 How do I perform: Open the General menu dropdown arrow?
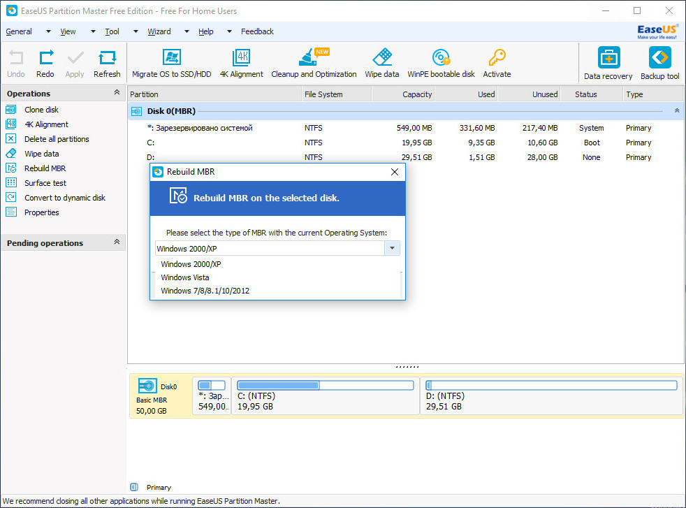point(49,31)
